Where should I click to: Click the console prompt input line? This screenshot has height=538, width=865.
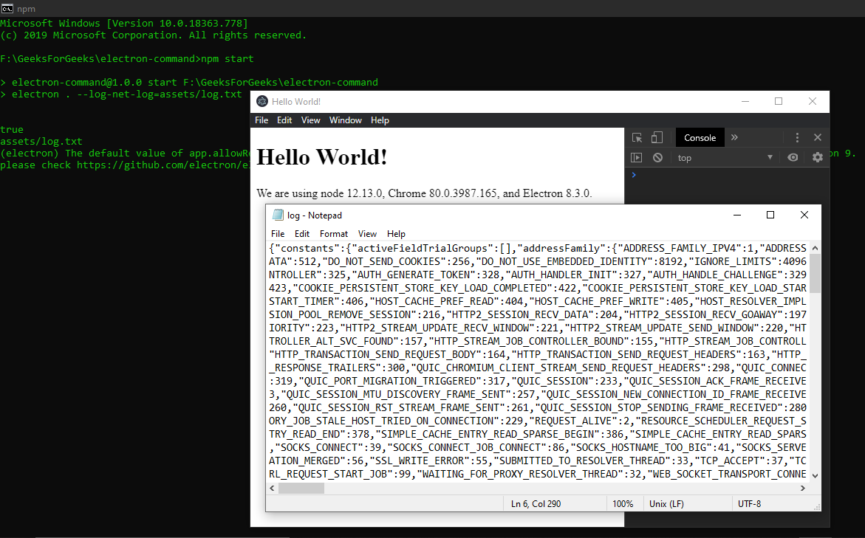[x=728, y=175]
